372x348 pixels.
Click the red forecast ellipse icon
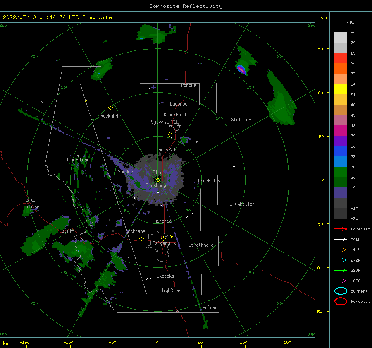(341, 301)
